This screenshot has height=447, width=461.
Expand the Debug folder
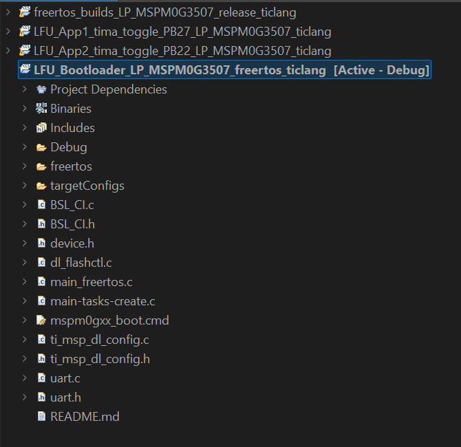[25, 147]
